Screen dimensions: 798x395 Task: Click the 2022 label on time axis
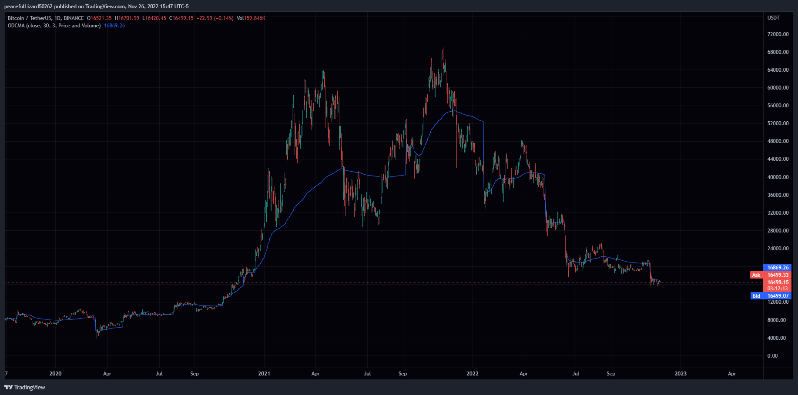(x=472, y=374)
